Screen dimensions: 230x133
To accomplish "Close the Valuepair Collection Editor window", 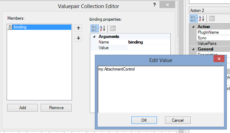I will (x=167, y=5).
